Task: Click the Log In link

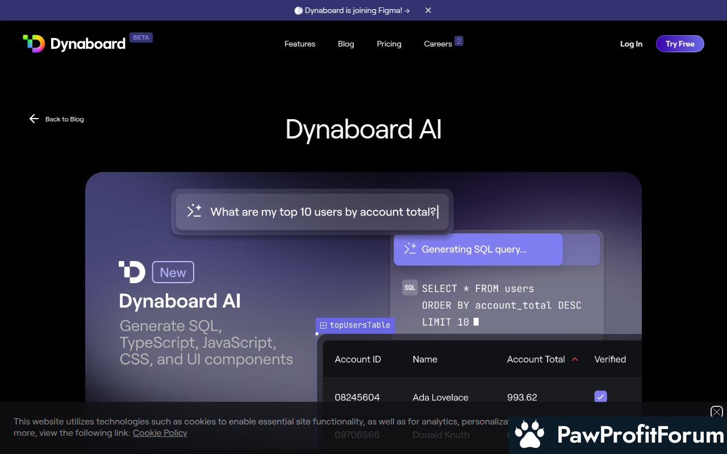Action: tap(631, 44)
